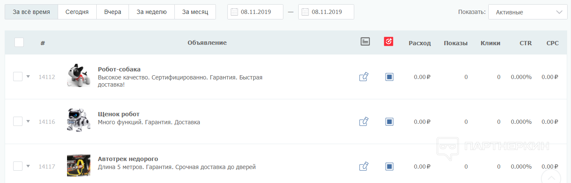Switch to the Сегодня period tab
Screen dimensions: 571x183
pyautogui.click(x=77, y=12)
